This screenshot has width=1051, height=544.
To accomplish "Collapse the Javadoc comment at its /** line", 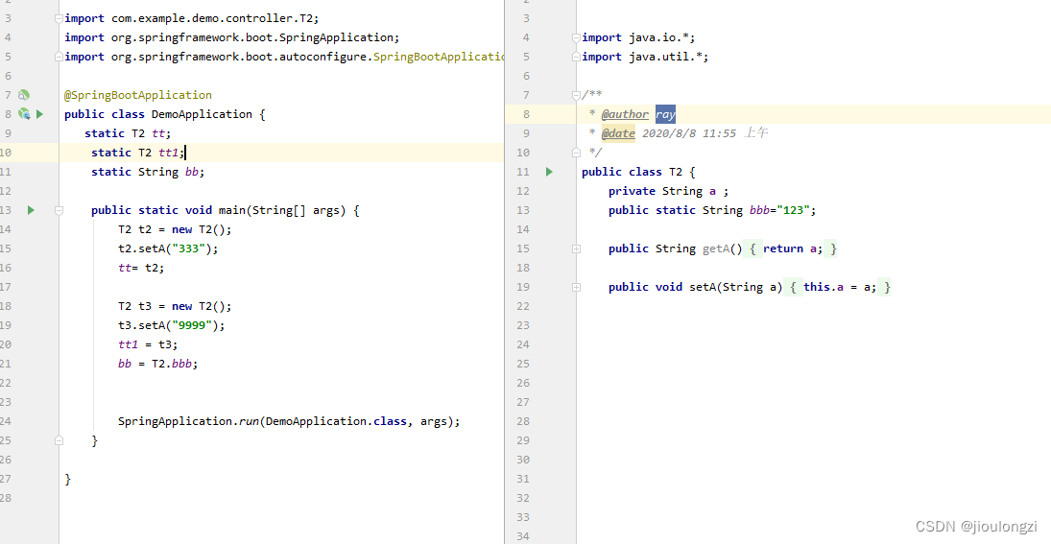I will tap(577, 95).
